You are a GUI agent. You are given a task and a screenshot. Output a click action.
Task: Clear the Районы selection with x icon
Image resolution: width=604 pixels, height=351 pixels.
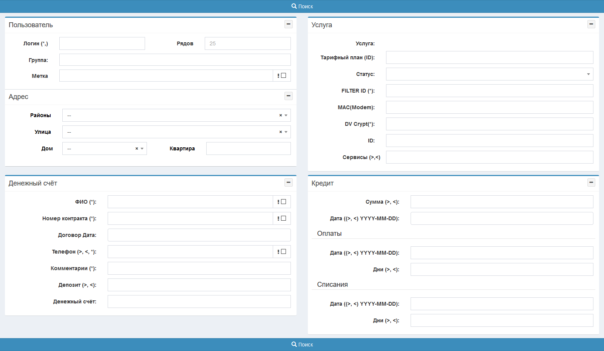click(281, 115)
